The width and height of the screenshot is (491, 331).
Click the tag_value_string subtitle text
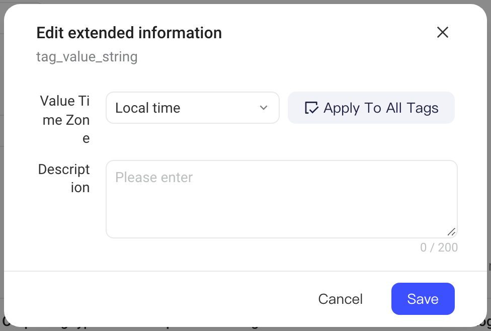click(87, 57)
